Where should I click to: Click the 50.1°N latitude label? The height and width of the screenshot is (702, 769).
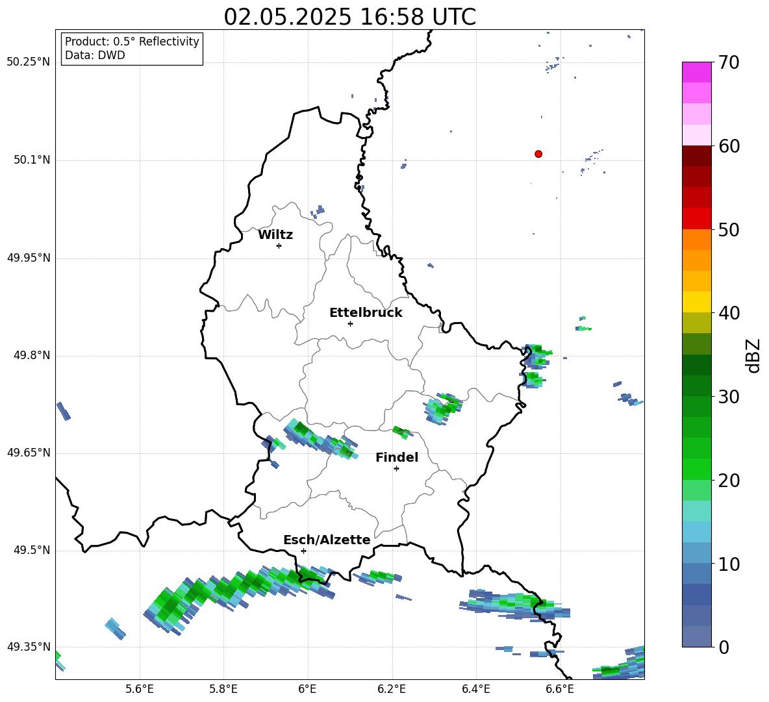point(32,160)
